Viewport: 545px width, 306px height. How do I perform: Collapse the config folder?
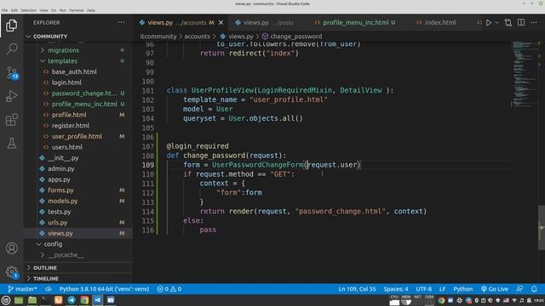78,244
